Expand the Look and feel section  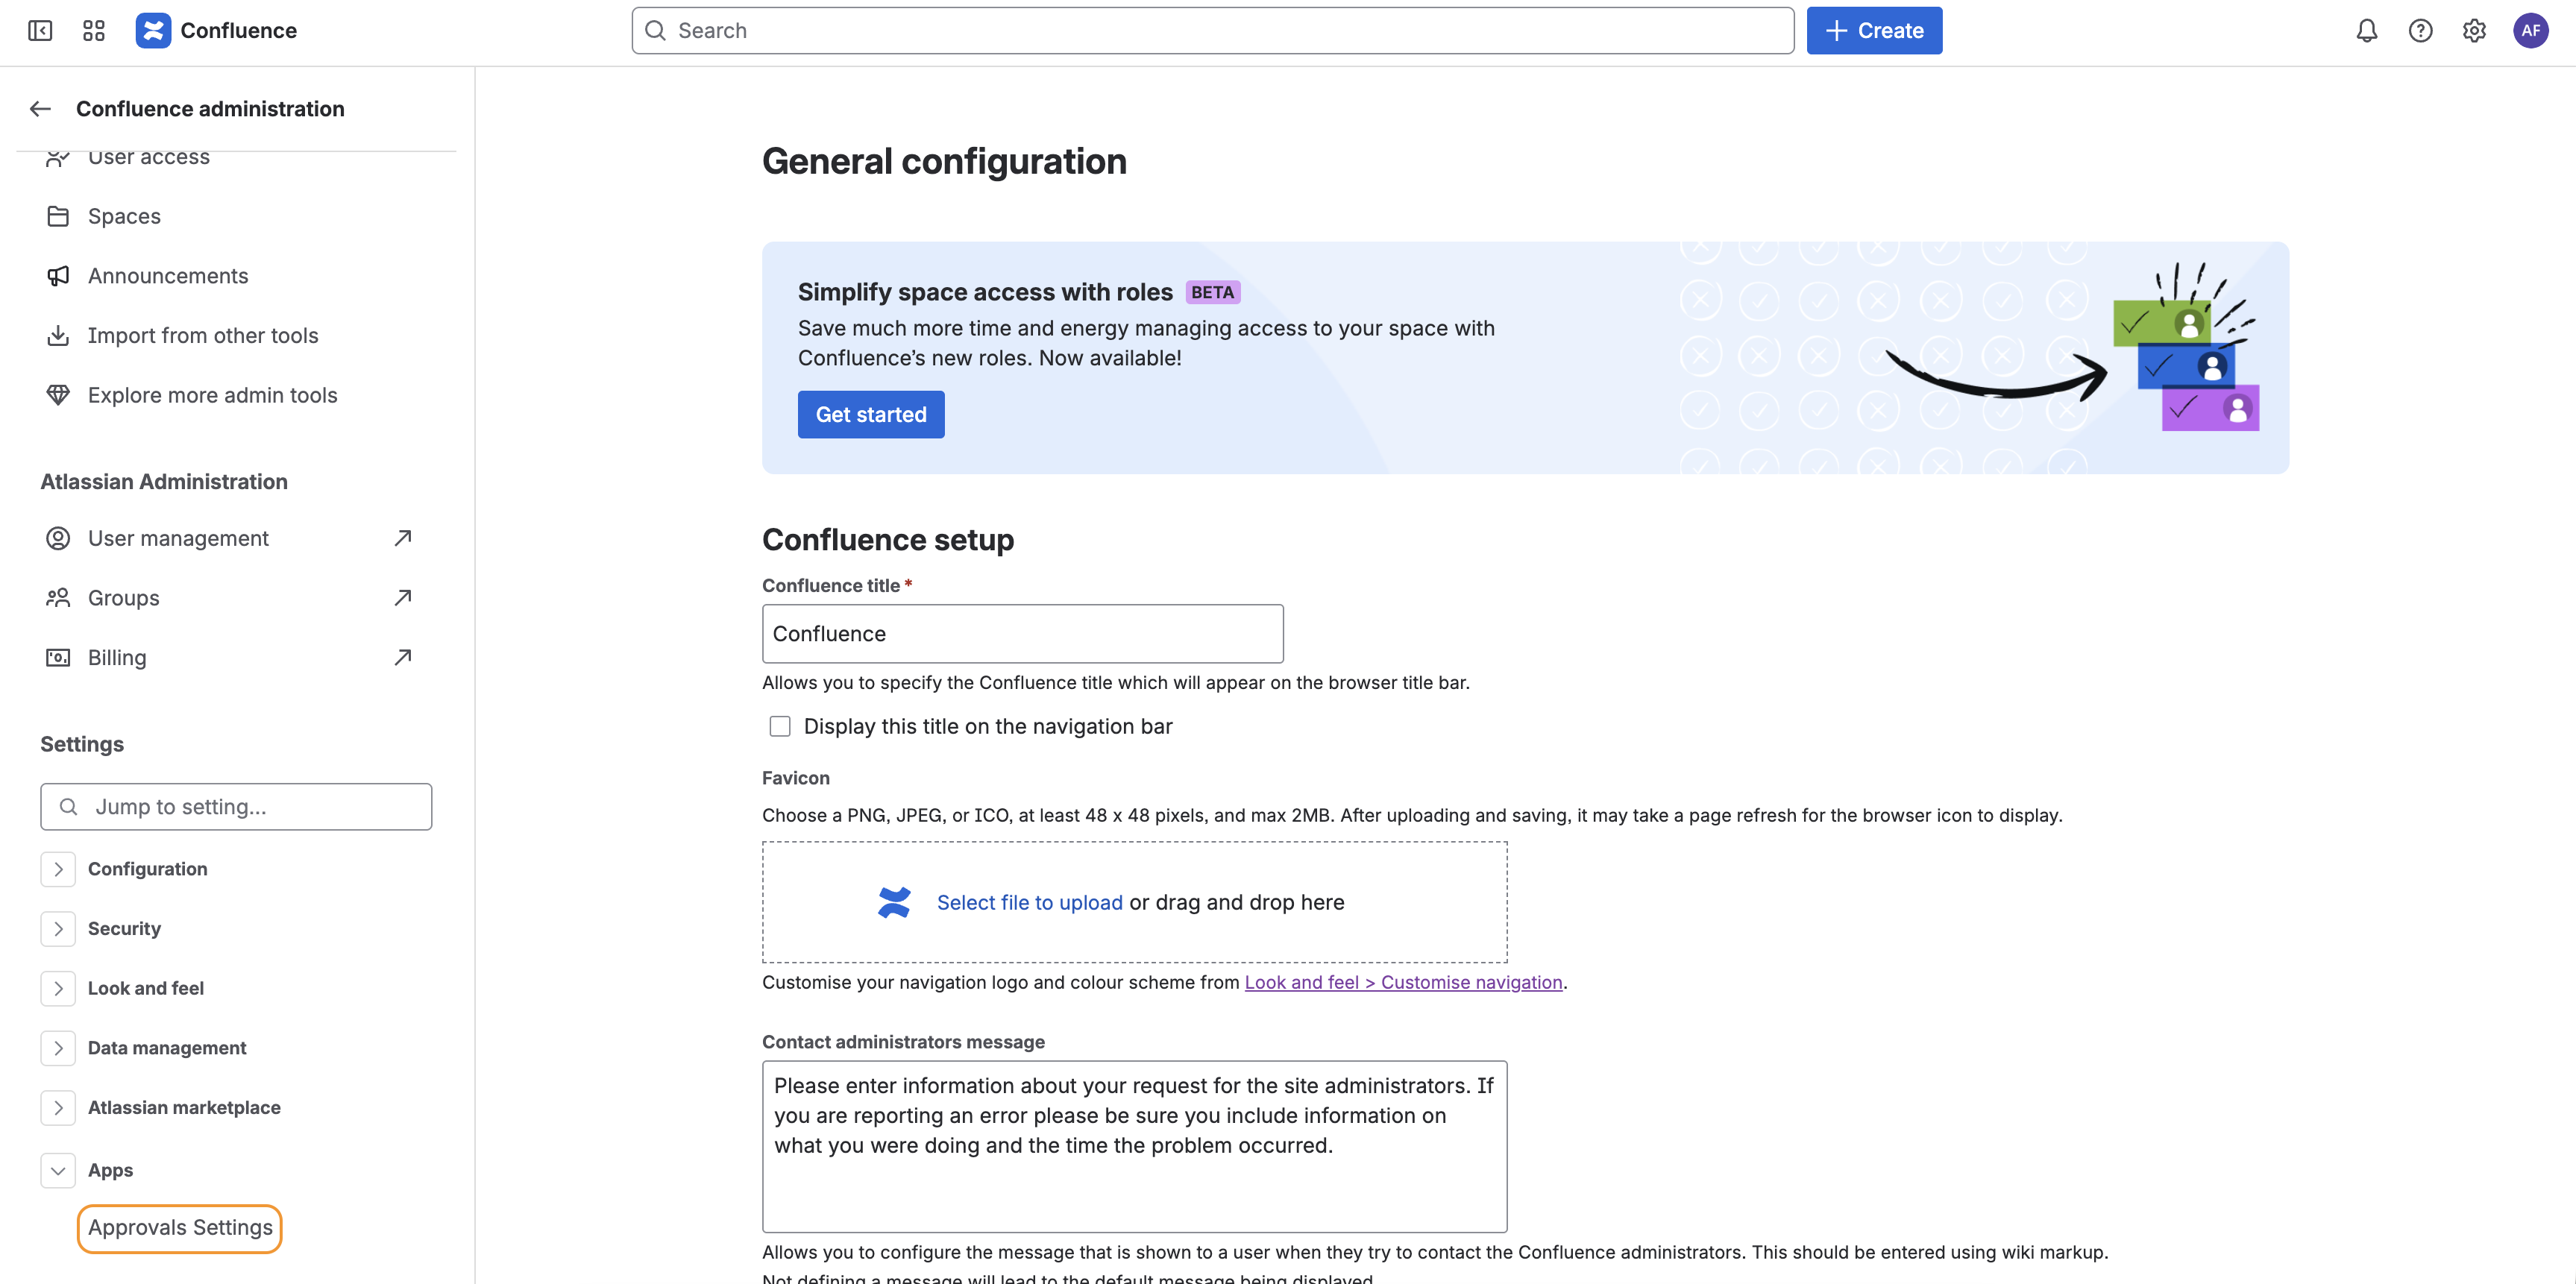pos(58,988)
